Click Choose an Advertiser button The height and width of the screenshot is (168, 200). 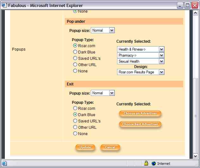point(140,114)
